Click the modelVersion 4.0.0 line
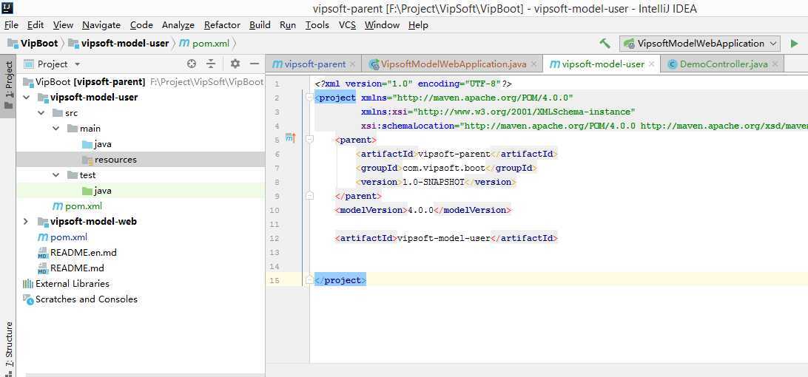The width and height of the screenshot is (808, 377). click(423, 210)
